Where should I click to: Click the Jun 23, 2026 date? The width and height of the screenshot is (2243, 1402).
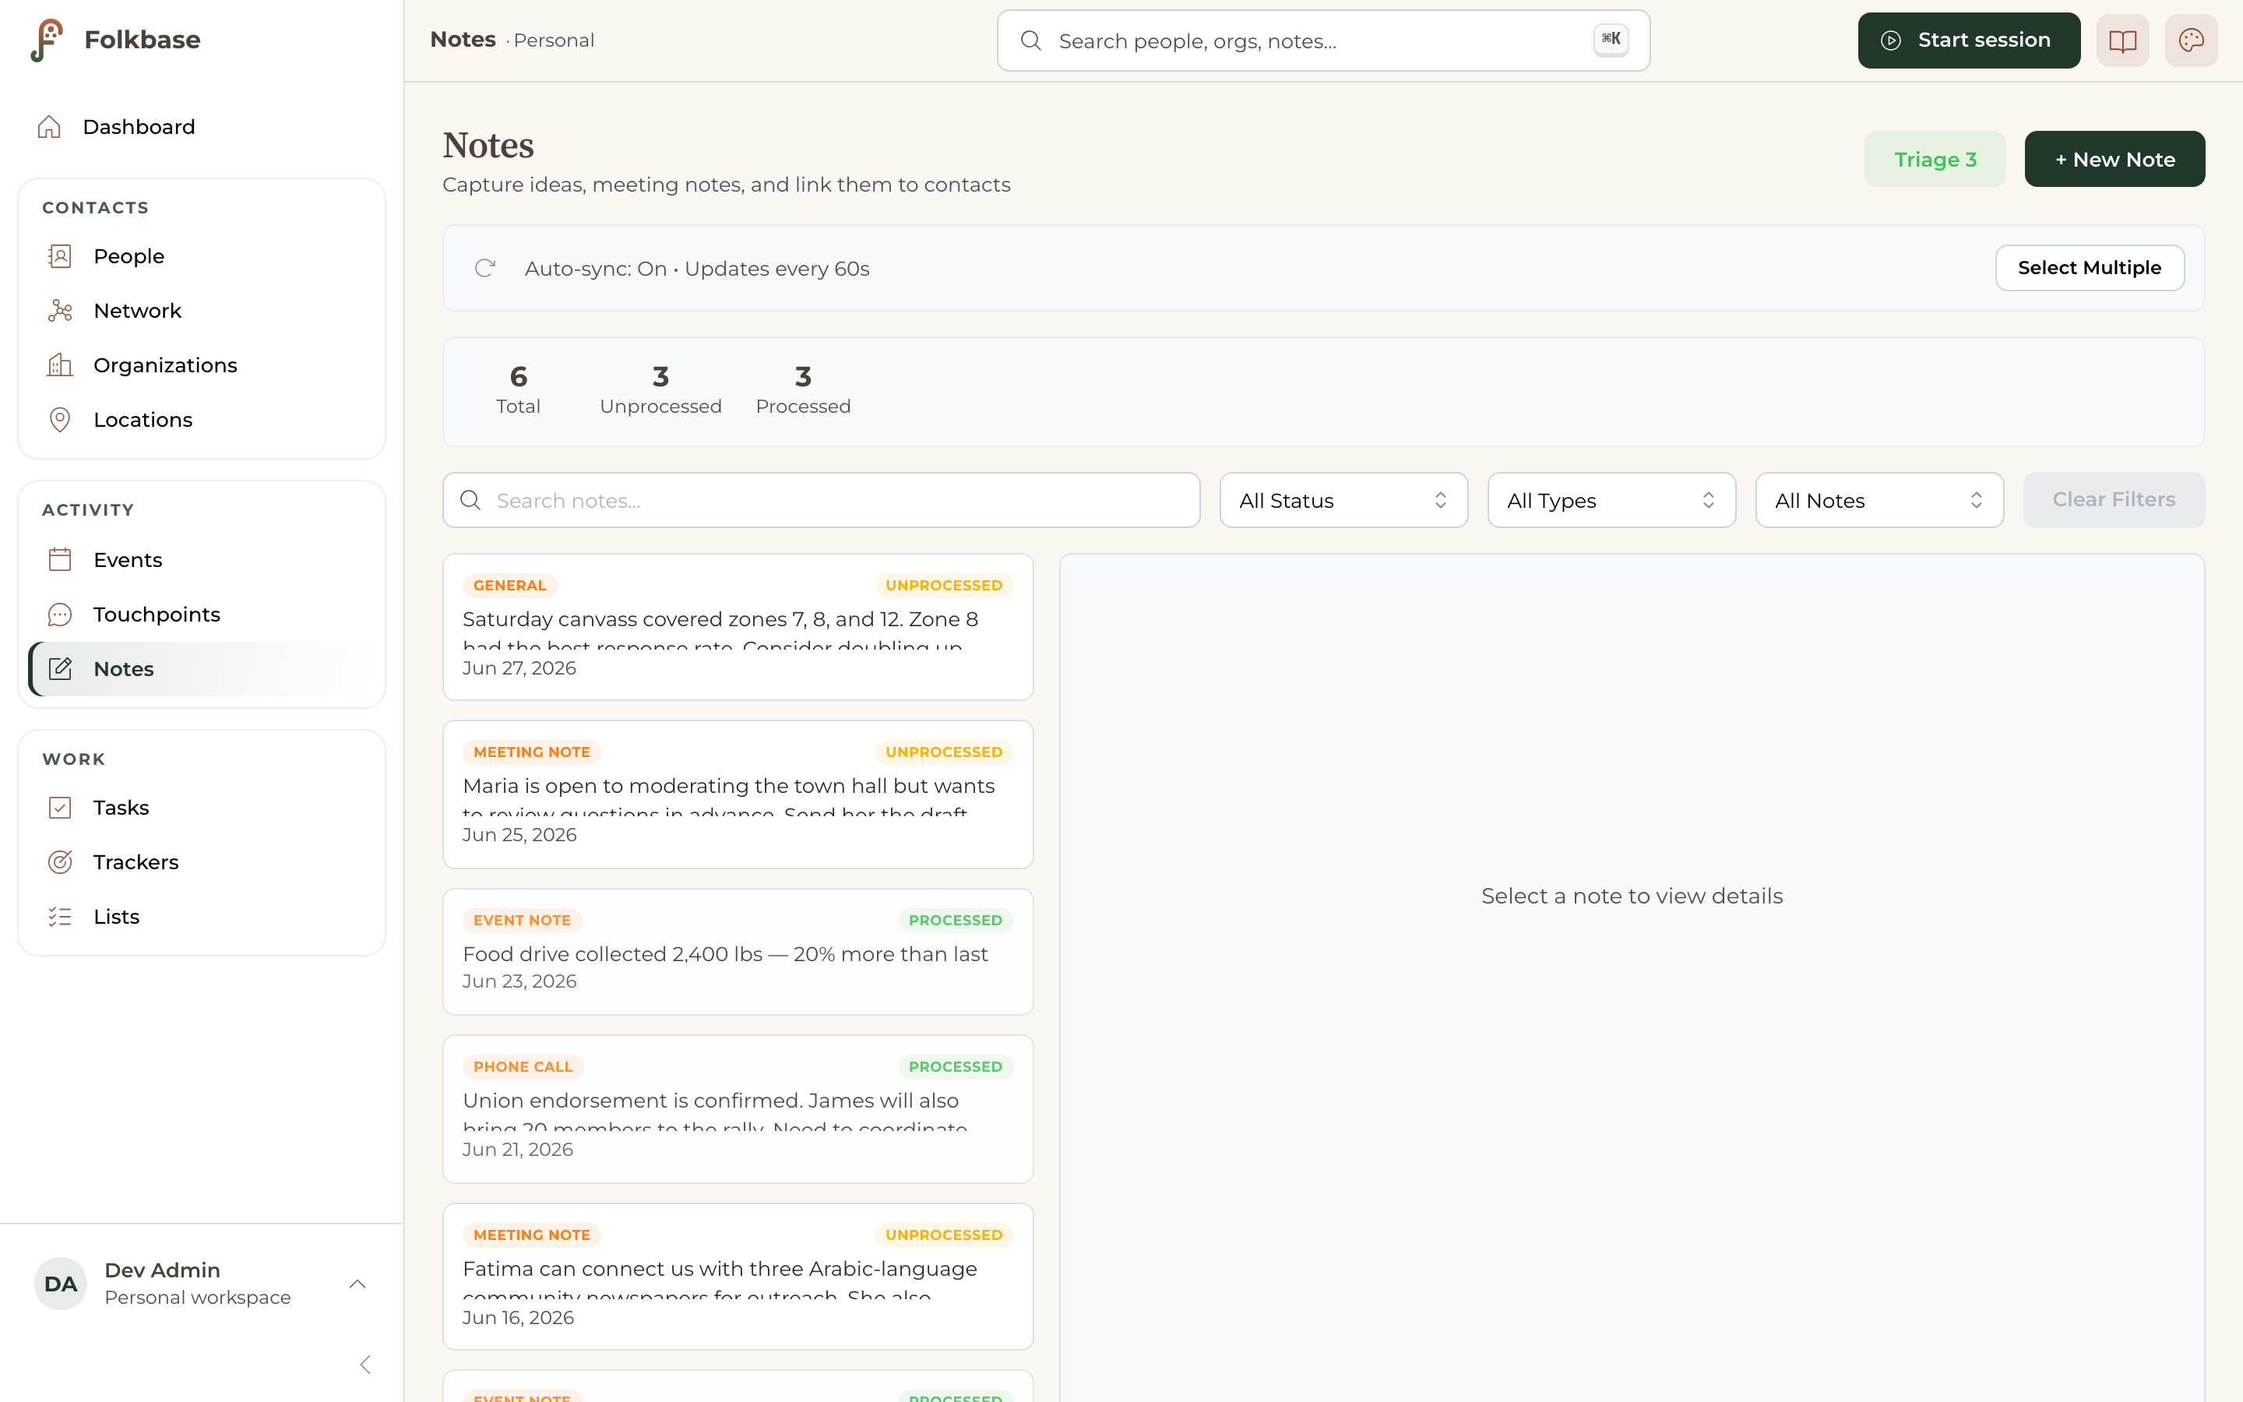[519, 981]
